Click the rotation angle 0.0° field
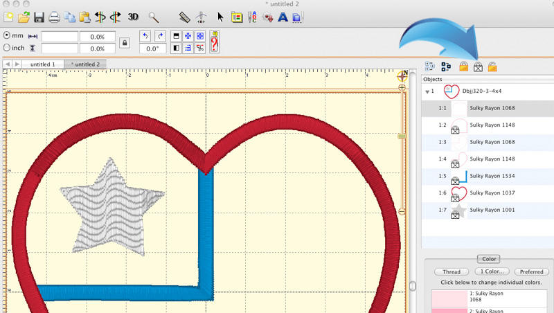This screenshot has width=554, height=313. [x=152, y=48]
